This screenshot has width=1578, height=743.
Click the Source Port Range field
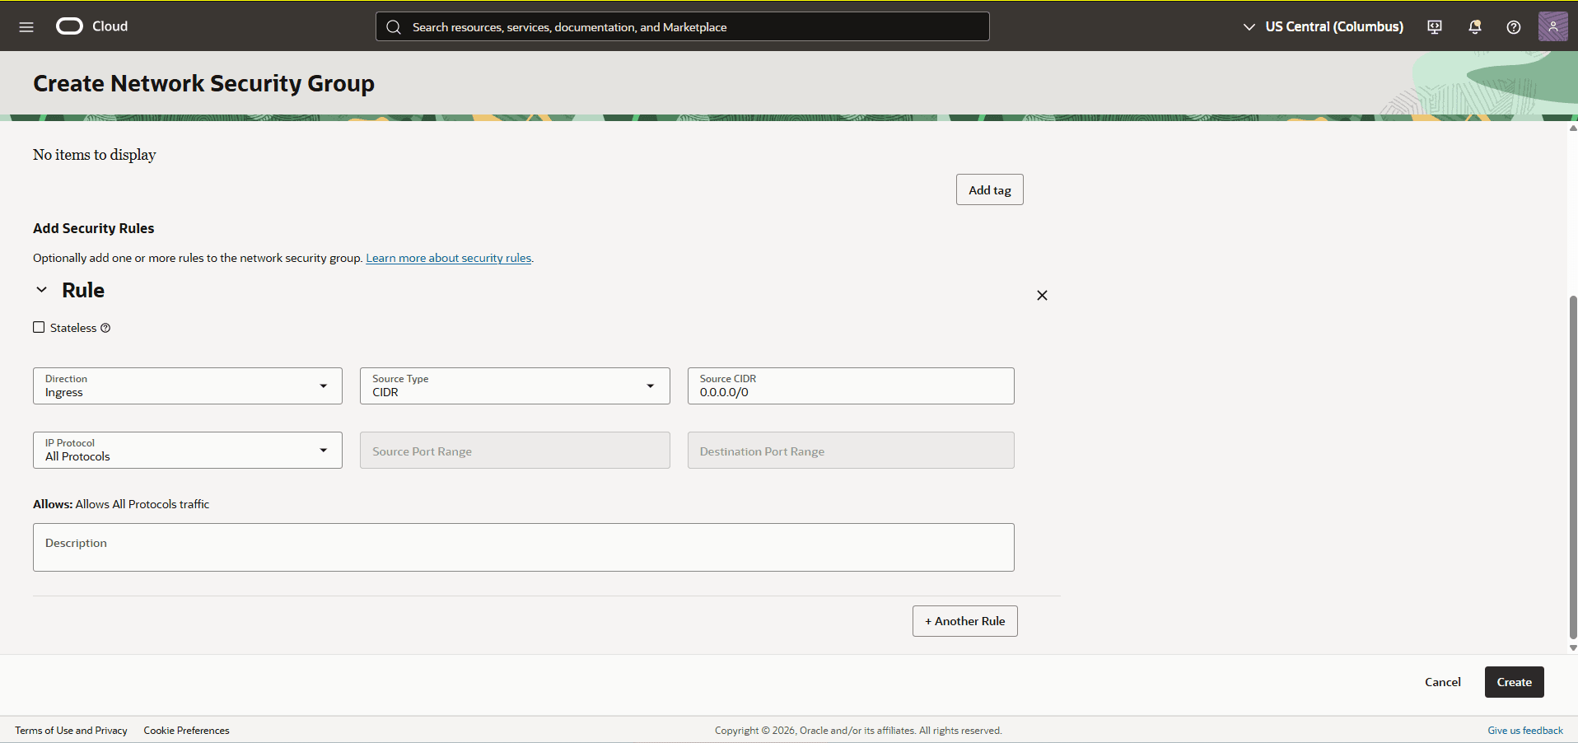515,450
